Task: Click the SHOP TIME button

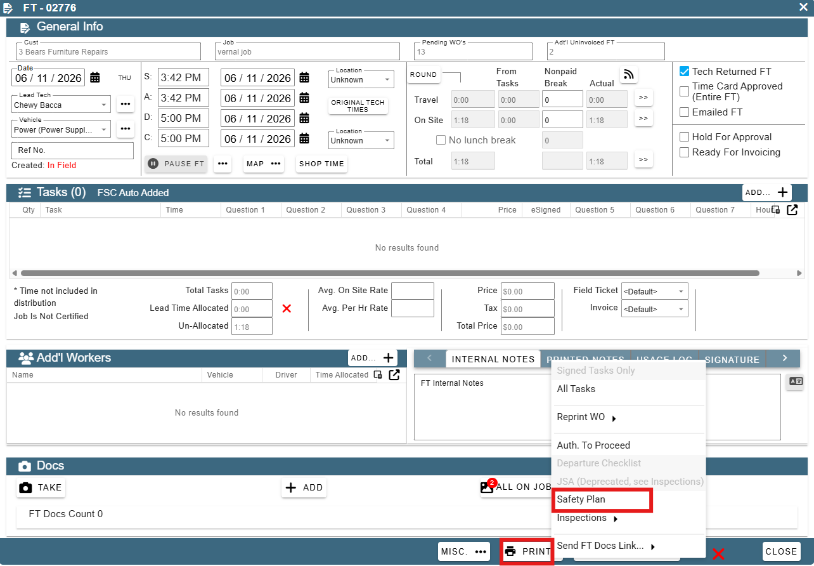Action: coord(321,164)
